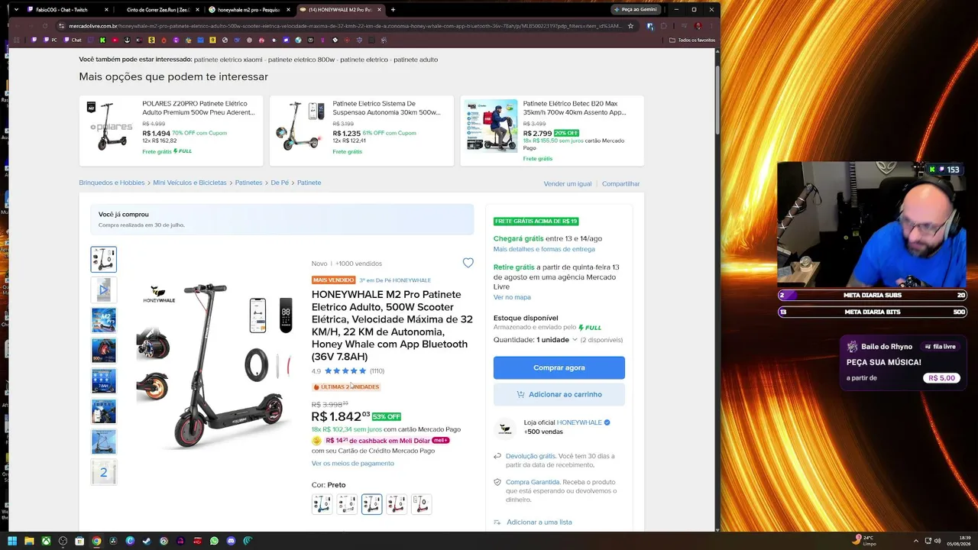Click 'Adicionar a uma lista' link

(x=539, y=522)
